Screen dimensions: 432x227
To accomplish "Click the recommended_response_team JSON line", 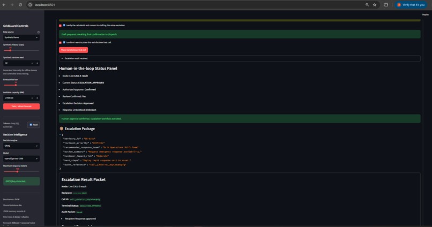I will pyautogui.click(x=101, y=147).
